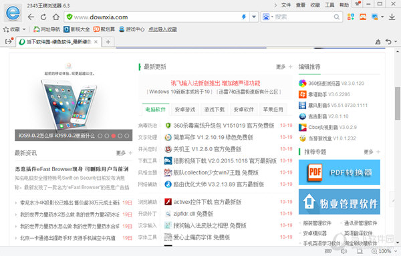Screen dimensions: 401x256
Task: Open the 收藏 menu
Action: (315, 5)
